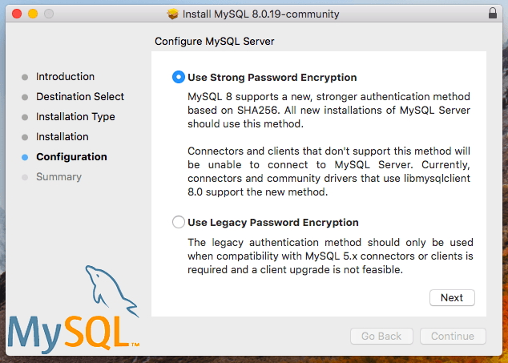Click the Go Back button
The height and width of the screenshot is (363, 508).
click(x=381, y=337)
